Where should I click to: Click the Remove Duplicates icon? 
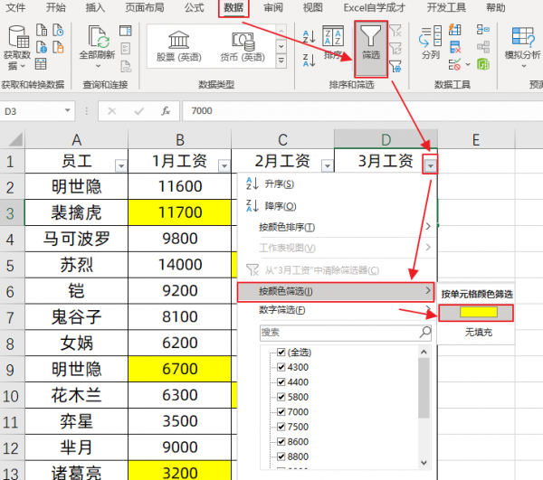[454, 47]
